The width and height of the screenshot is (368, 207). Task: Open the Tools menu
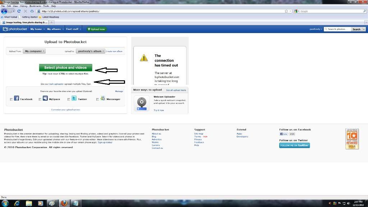tap(46, 6)
